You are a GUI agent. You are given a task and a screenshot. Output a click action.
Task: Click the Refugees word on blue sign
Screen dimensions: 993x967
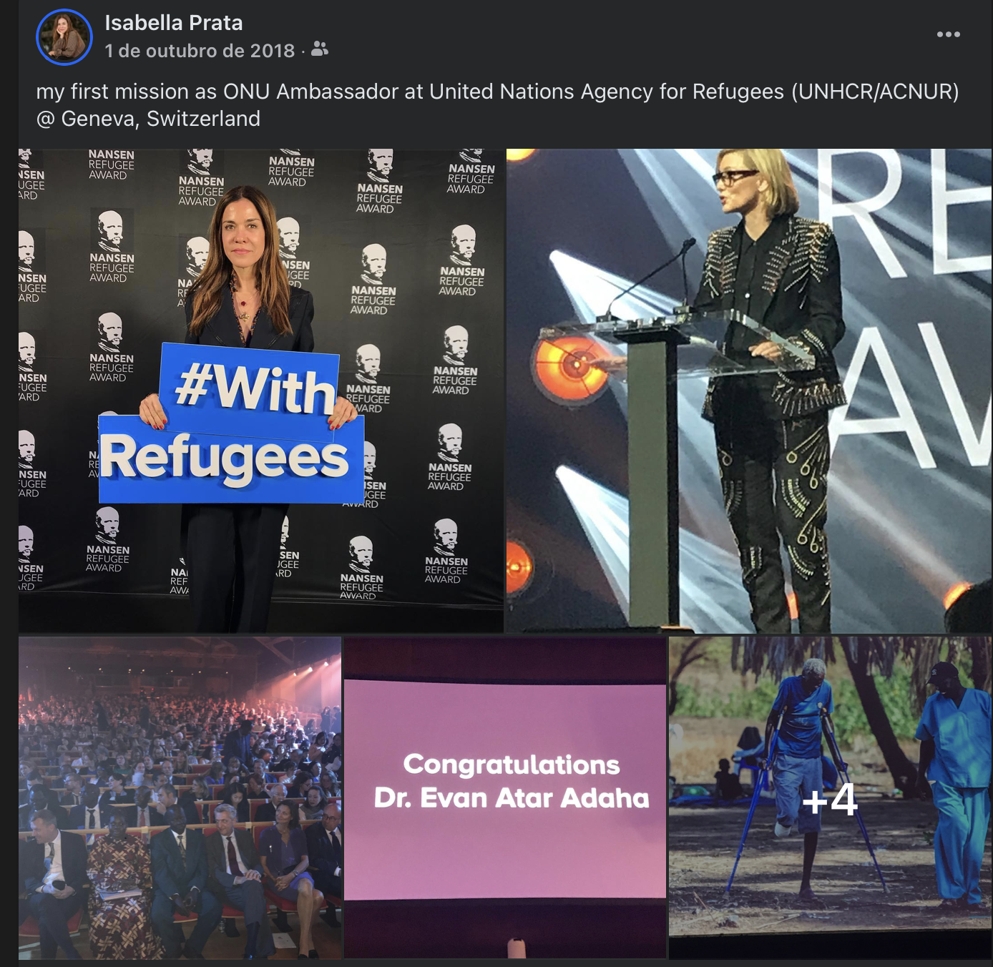(x=224, y=458)
